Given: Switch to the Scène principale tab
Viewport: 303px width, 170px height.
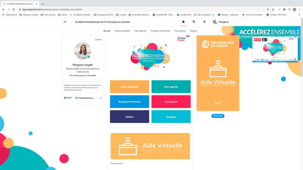Looking at the screenshot, I should (122, 31).
